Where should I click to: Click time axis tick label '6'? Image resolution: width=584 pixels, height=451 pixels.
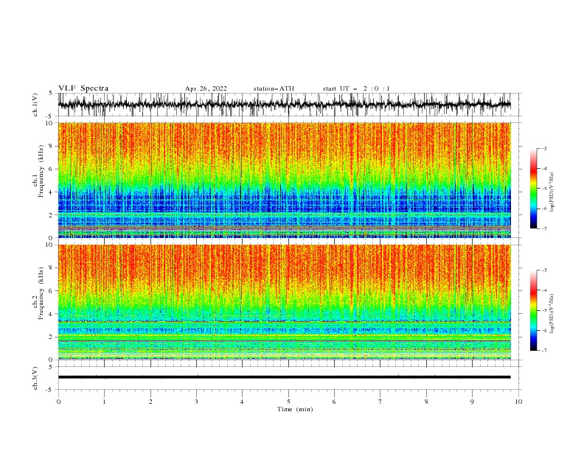coord(334,402)
